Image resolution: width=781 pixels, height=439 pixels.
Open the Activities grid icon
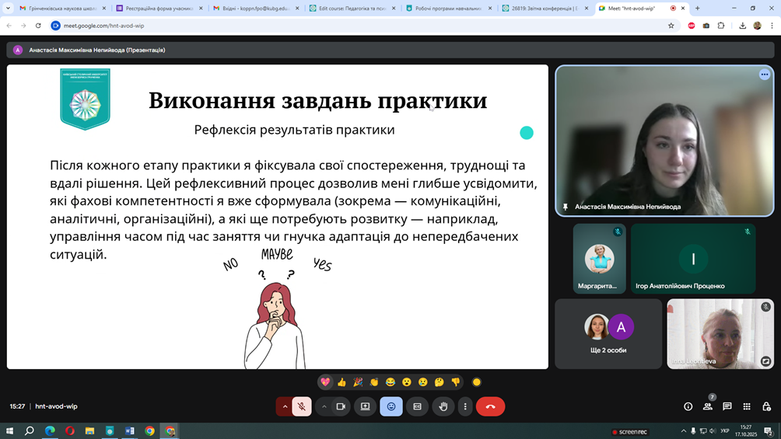point(747,406)
